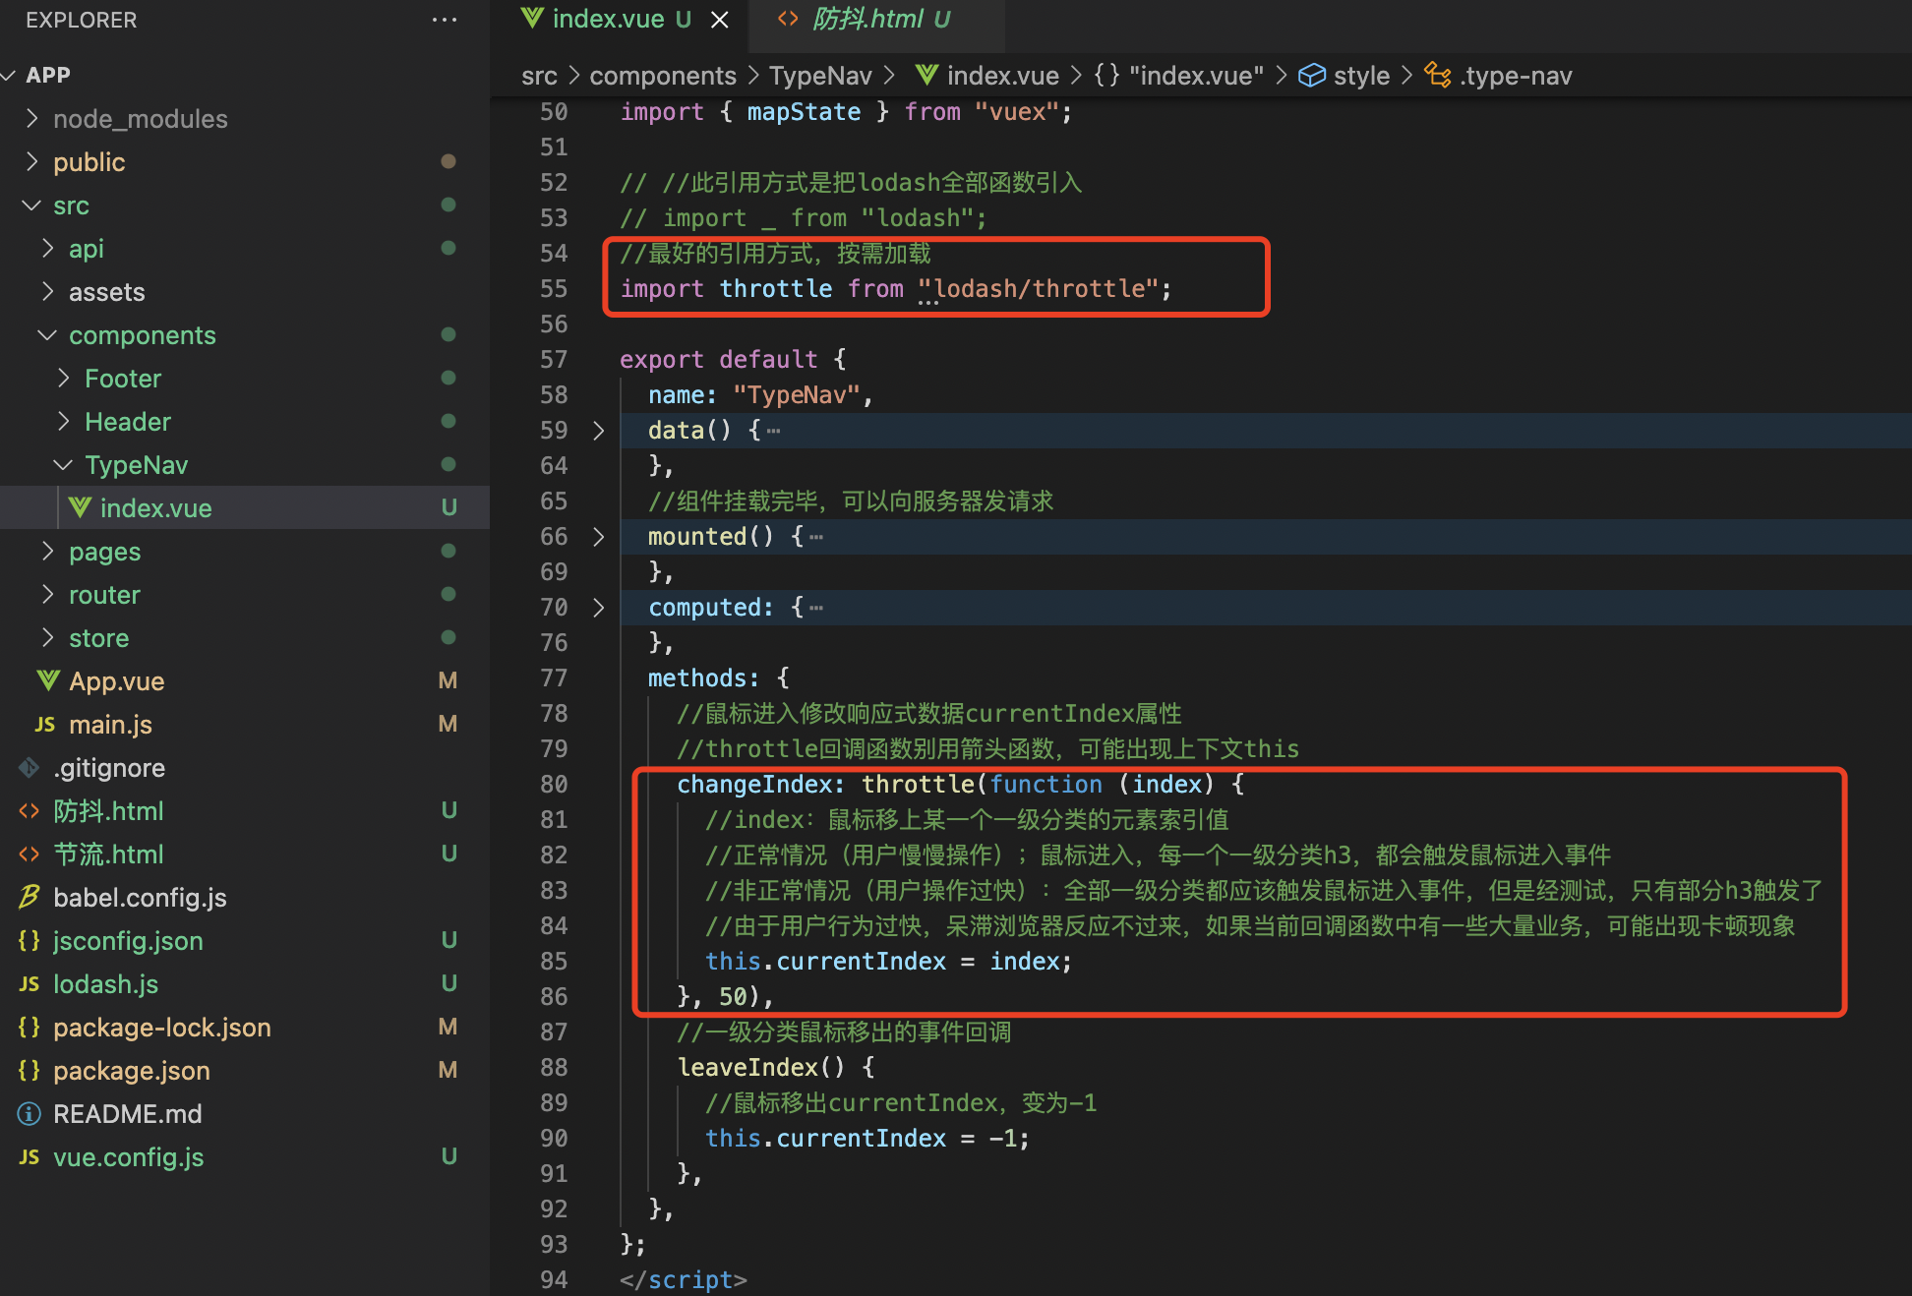The width and height of the screenshot is (1912, 1296).
Task: Click the JS icon next to main.js
Action: click(44, 725)
